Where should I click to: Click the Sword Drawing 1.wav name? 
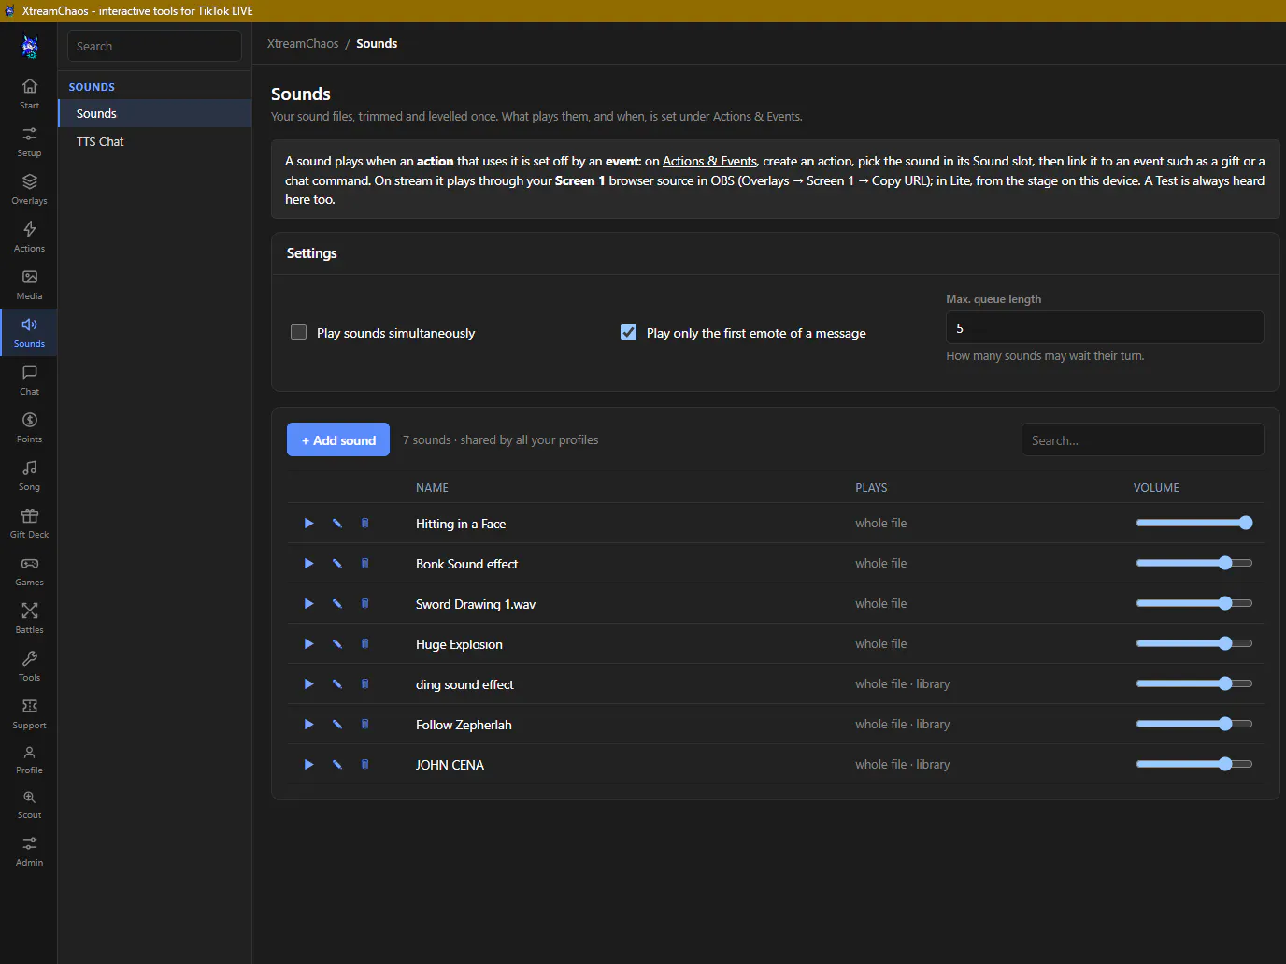click(476, 604)
